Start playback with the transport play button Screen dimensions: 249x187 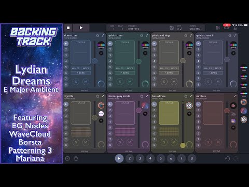pos(81,28)
